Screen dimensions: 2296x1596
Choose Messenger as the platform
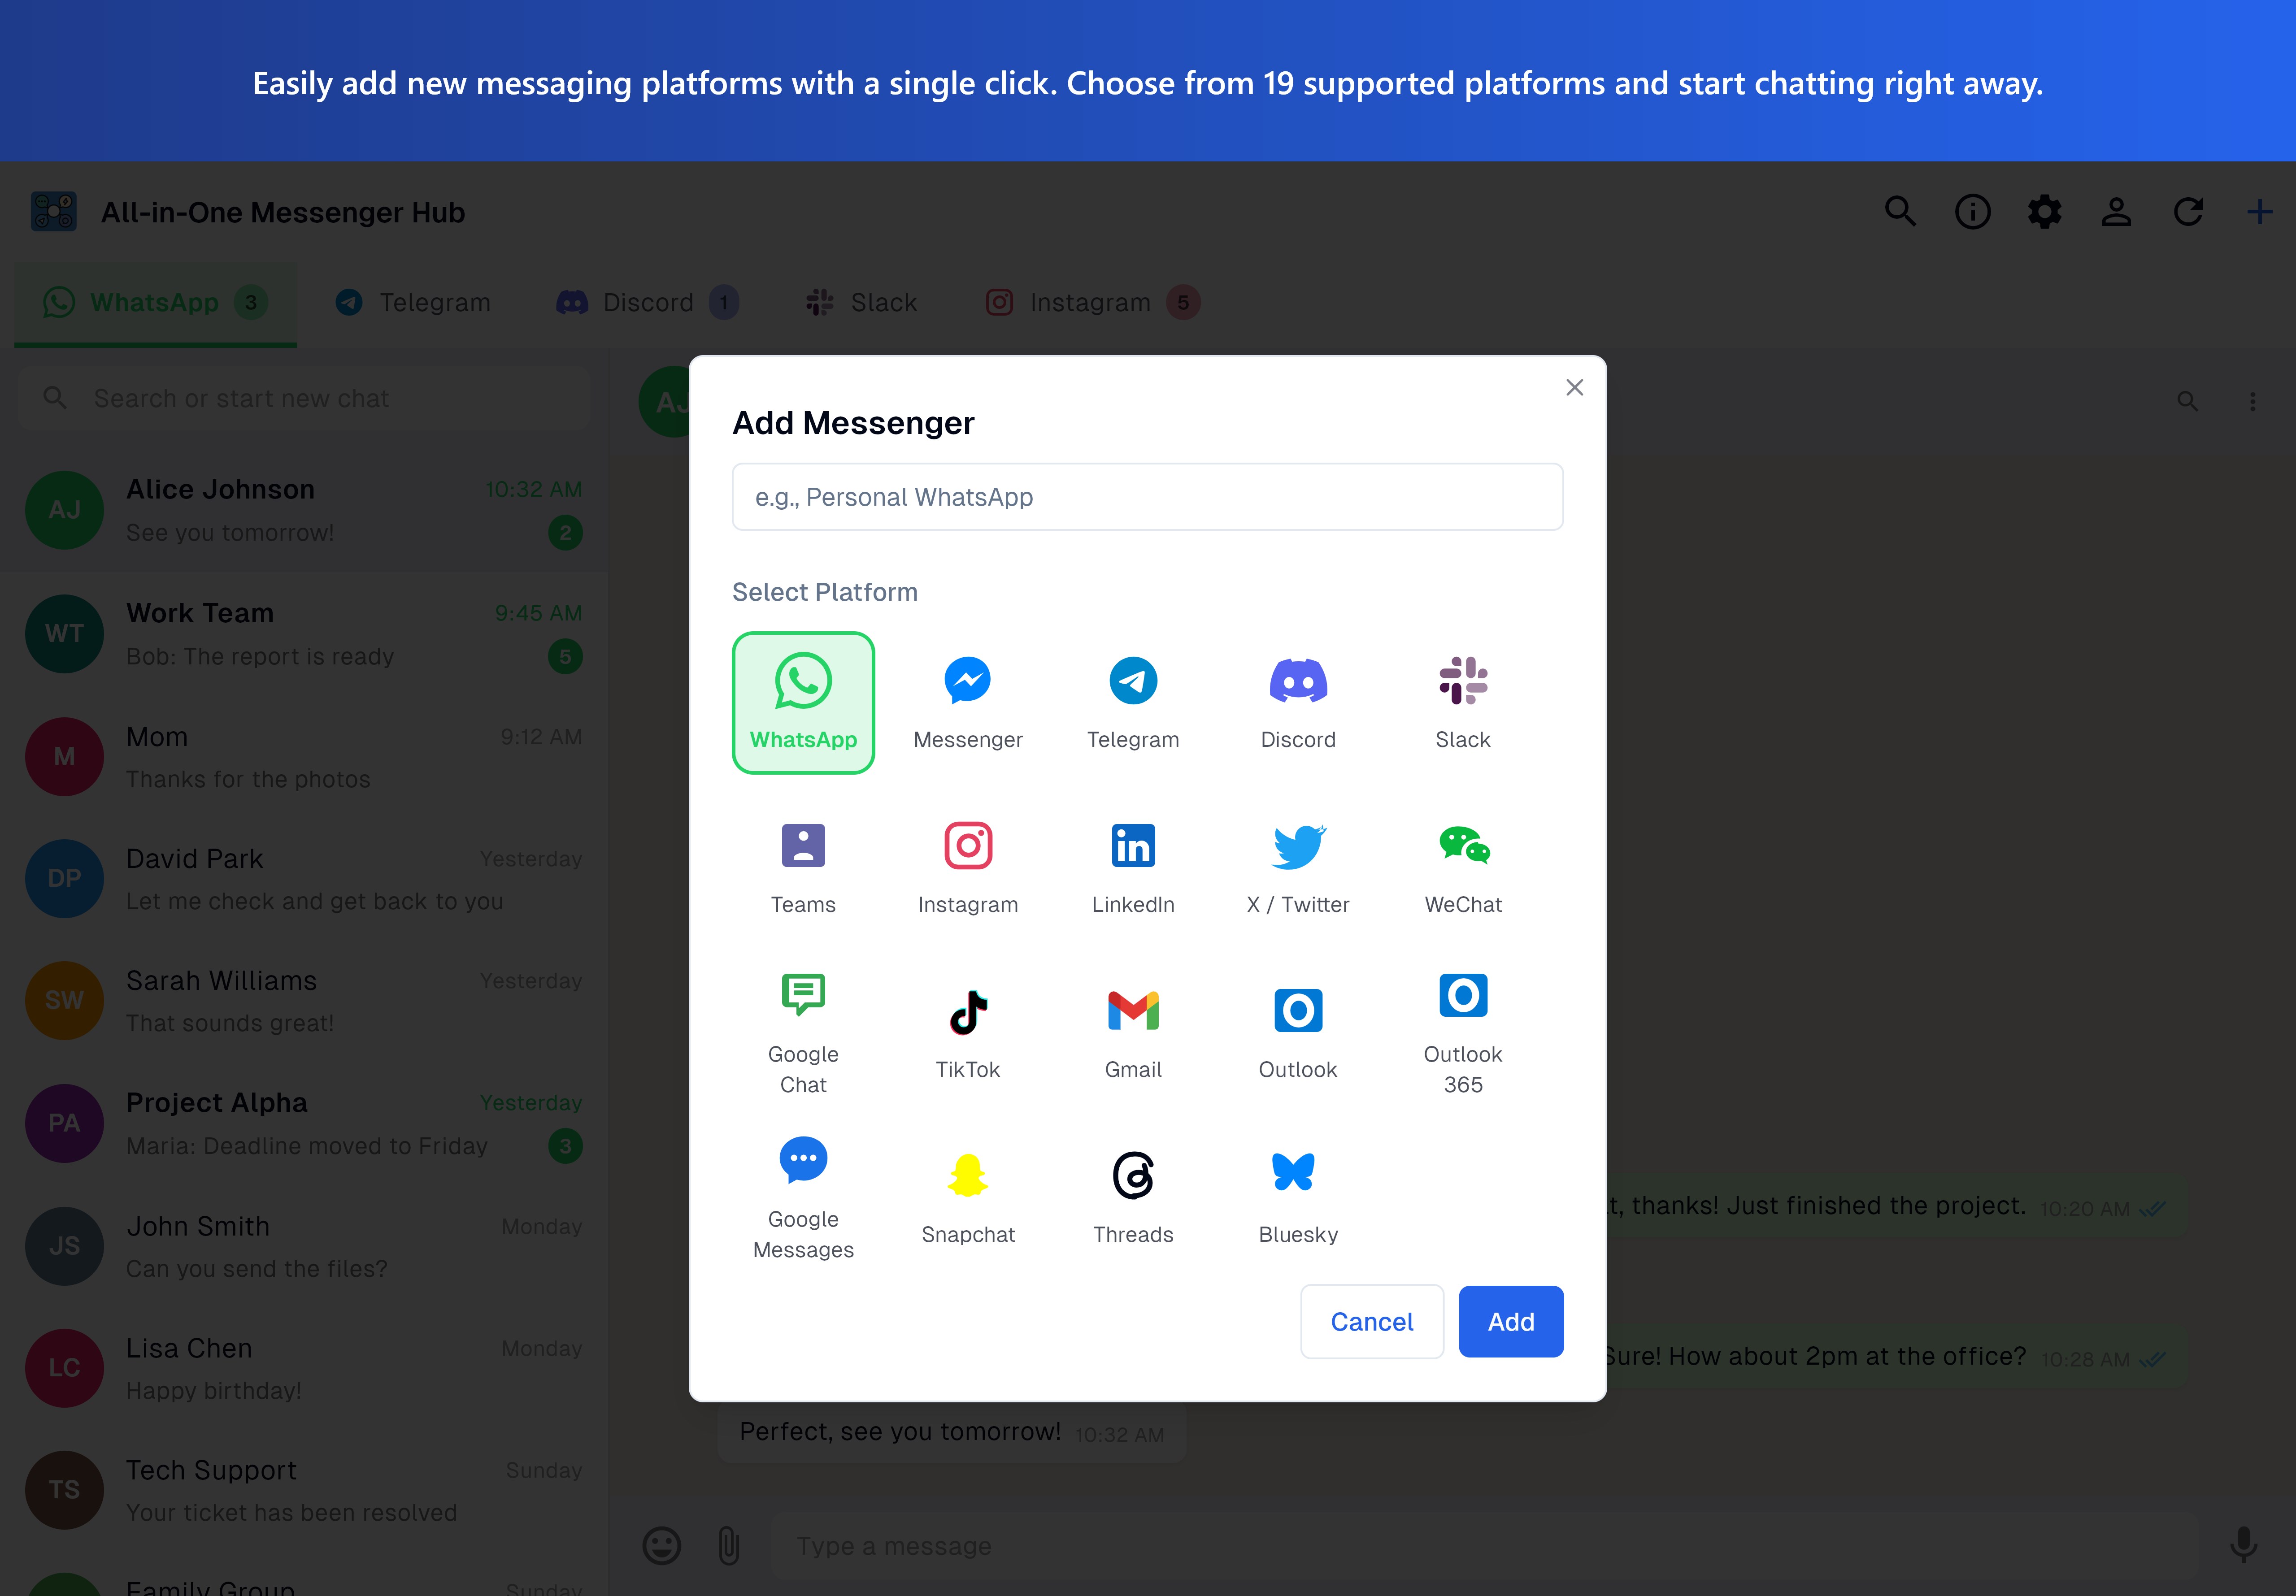pos(968,702)
